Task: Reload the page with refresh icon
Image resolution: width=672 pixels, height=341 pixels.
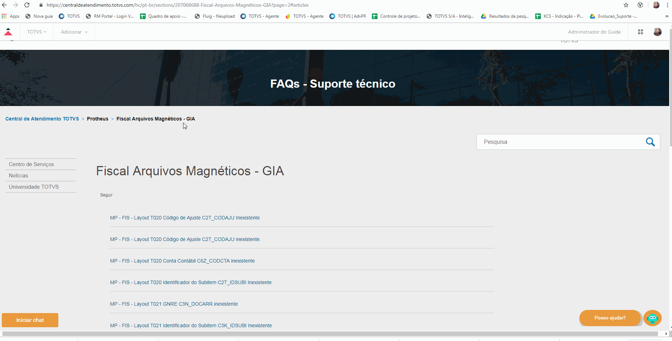Action: (27, 5)
